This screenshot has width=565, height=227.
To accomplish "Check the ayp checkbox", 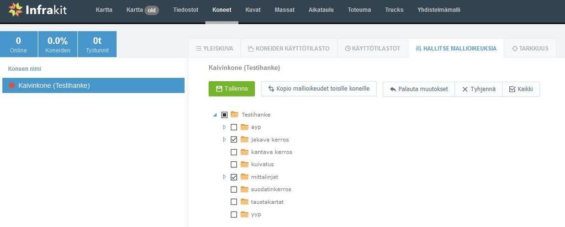I will click(234, 127).
